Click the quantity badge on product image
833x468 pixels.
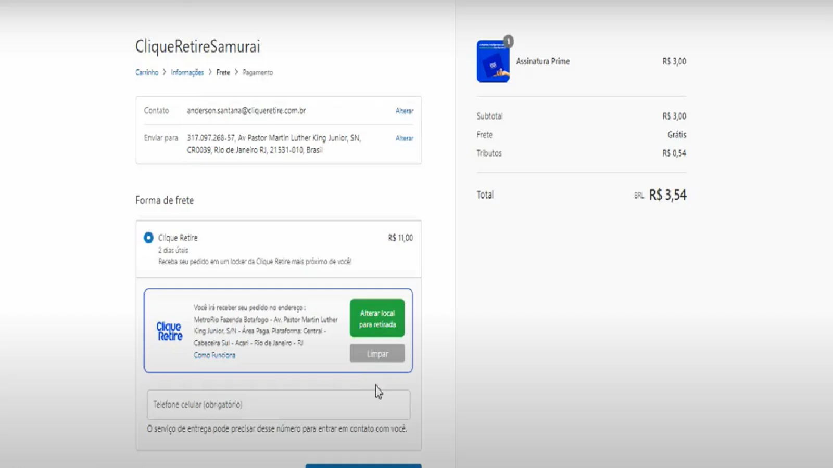(x=508, y=41)
